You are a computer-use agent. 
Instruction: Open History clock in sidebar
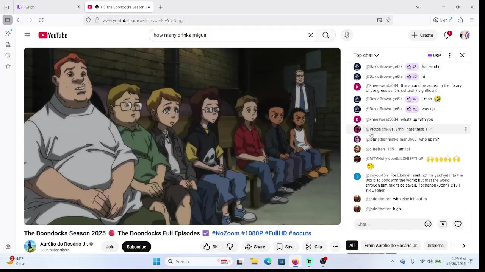(8, 55)
